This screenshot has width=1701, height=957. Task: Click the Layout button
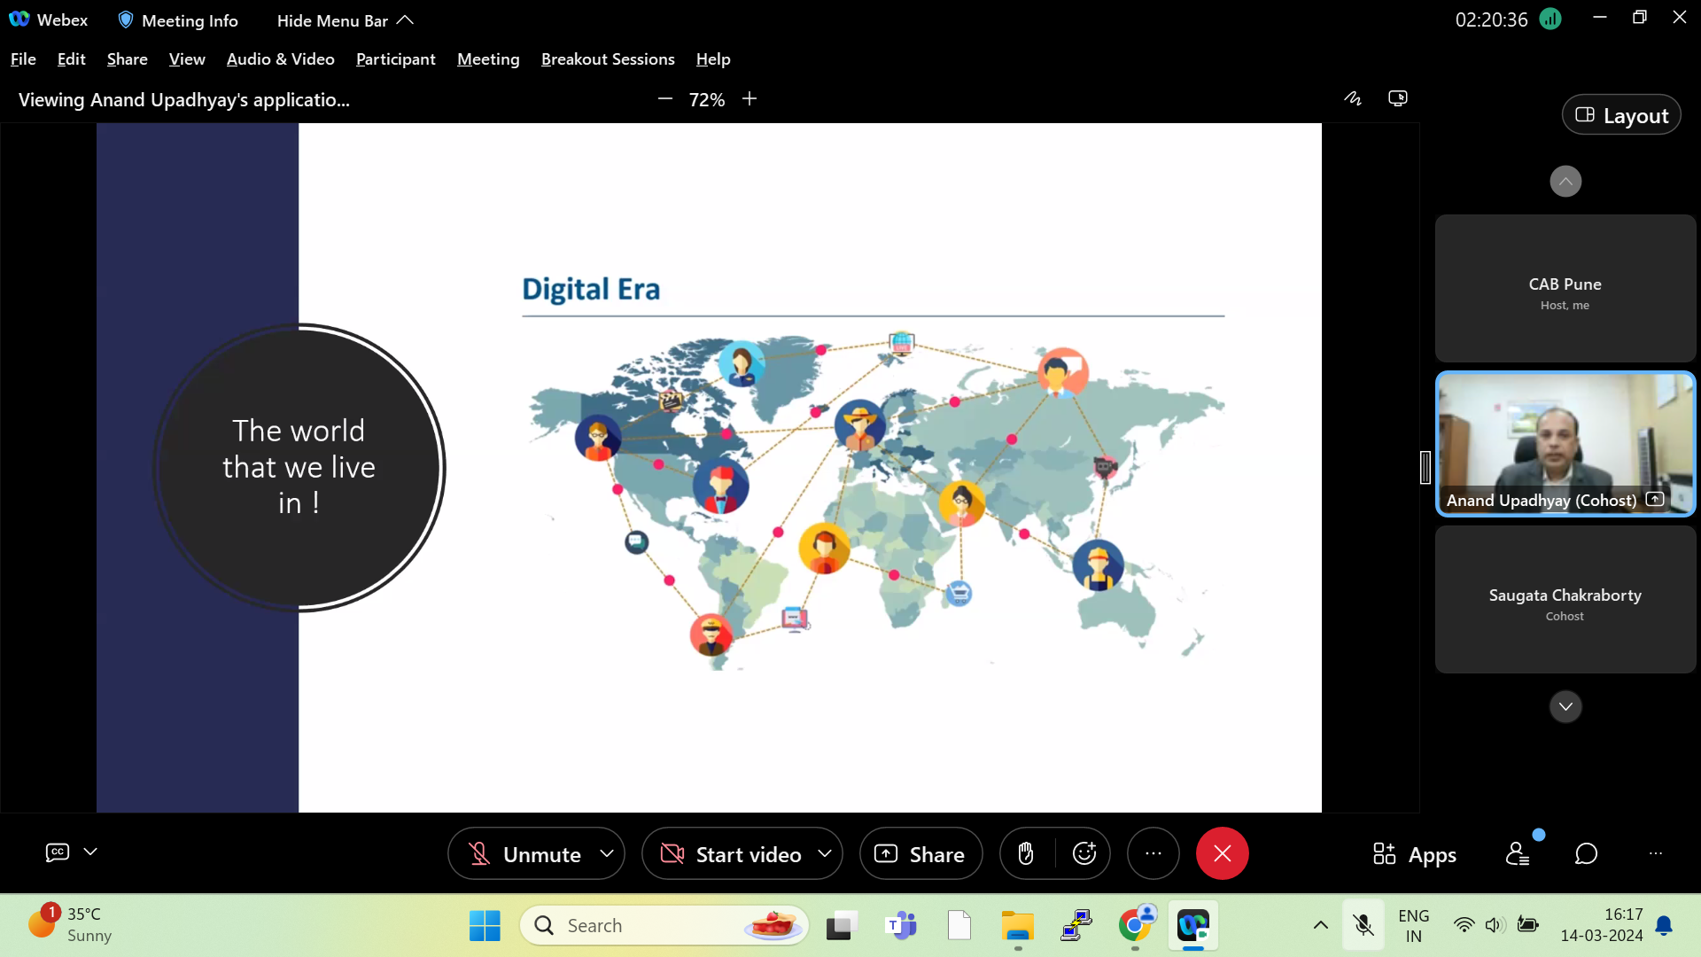click(x=1621, y=115)
